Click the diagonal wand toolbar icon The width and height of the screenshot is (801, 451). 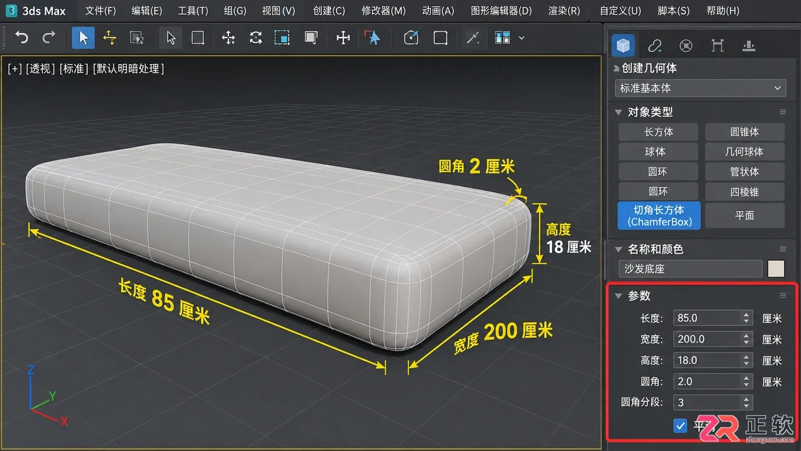click(473, 38)
